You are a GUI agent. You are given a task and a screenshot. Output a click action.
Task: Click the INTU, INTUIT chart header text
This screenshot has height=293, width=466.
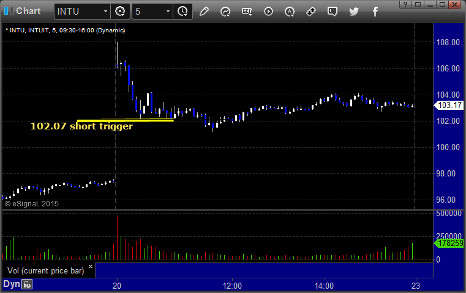(66, 31)
